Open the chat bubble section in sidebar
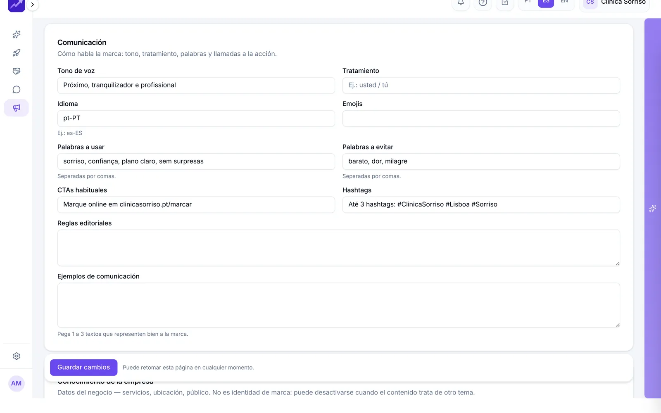Screen dimensions: 661x413 click(x=17, y=90)
